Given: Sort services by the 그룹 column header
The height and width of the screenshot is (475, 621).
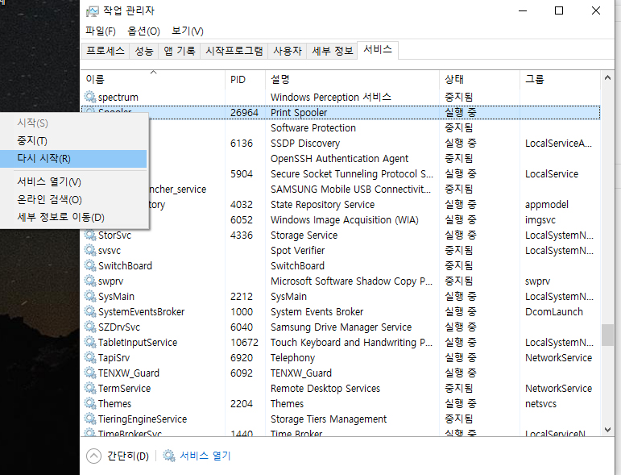Looking at the screenshot, I should 560,79.
